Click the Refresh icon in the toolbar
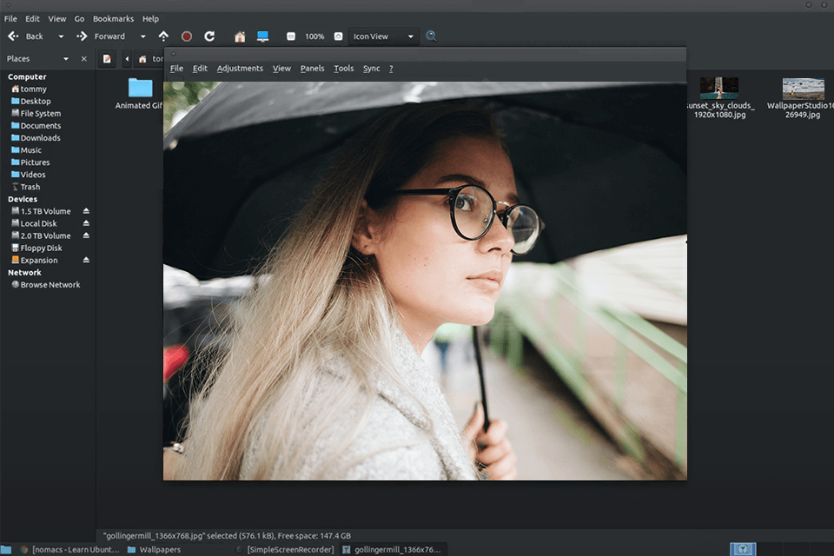This screenshot has width=834, height=556. [209, 36]
